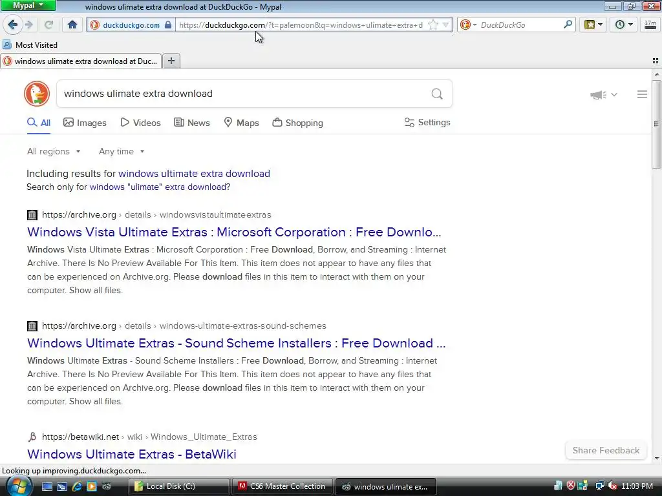This screenshot has width=662, height=496.
Task: Click Switch between windows quick launch icon
Action: pos(62,486)
